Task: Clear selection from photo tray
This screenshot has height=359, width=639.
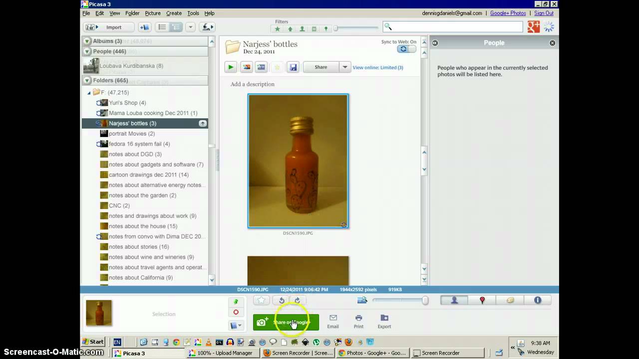Action: [236, 312]
